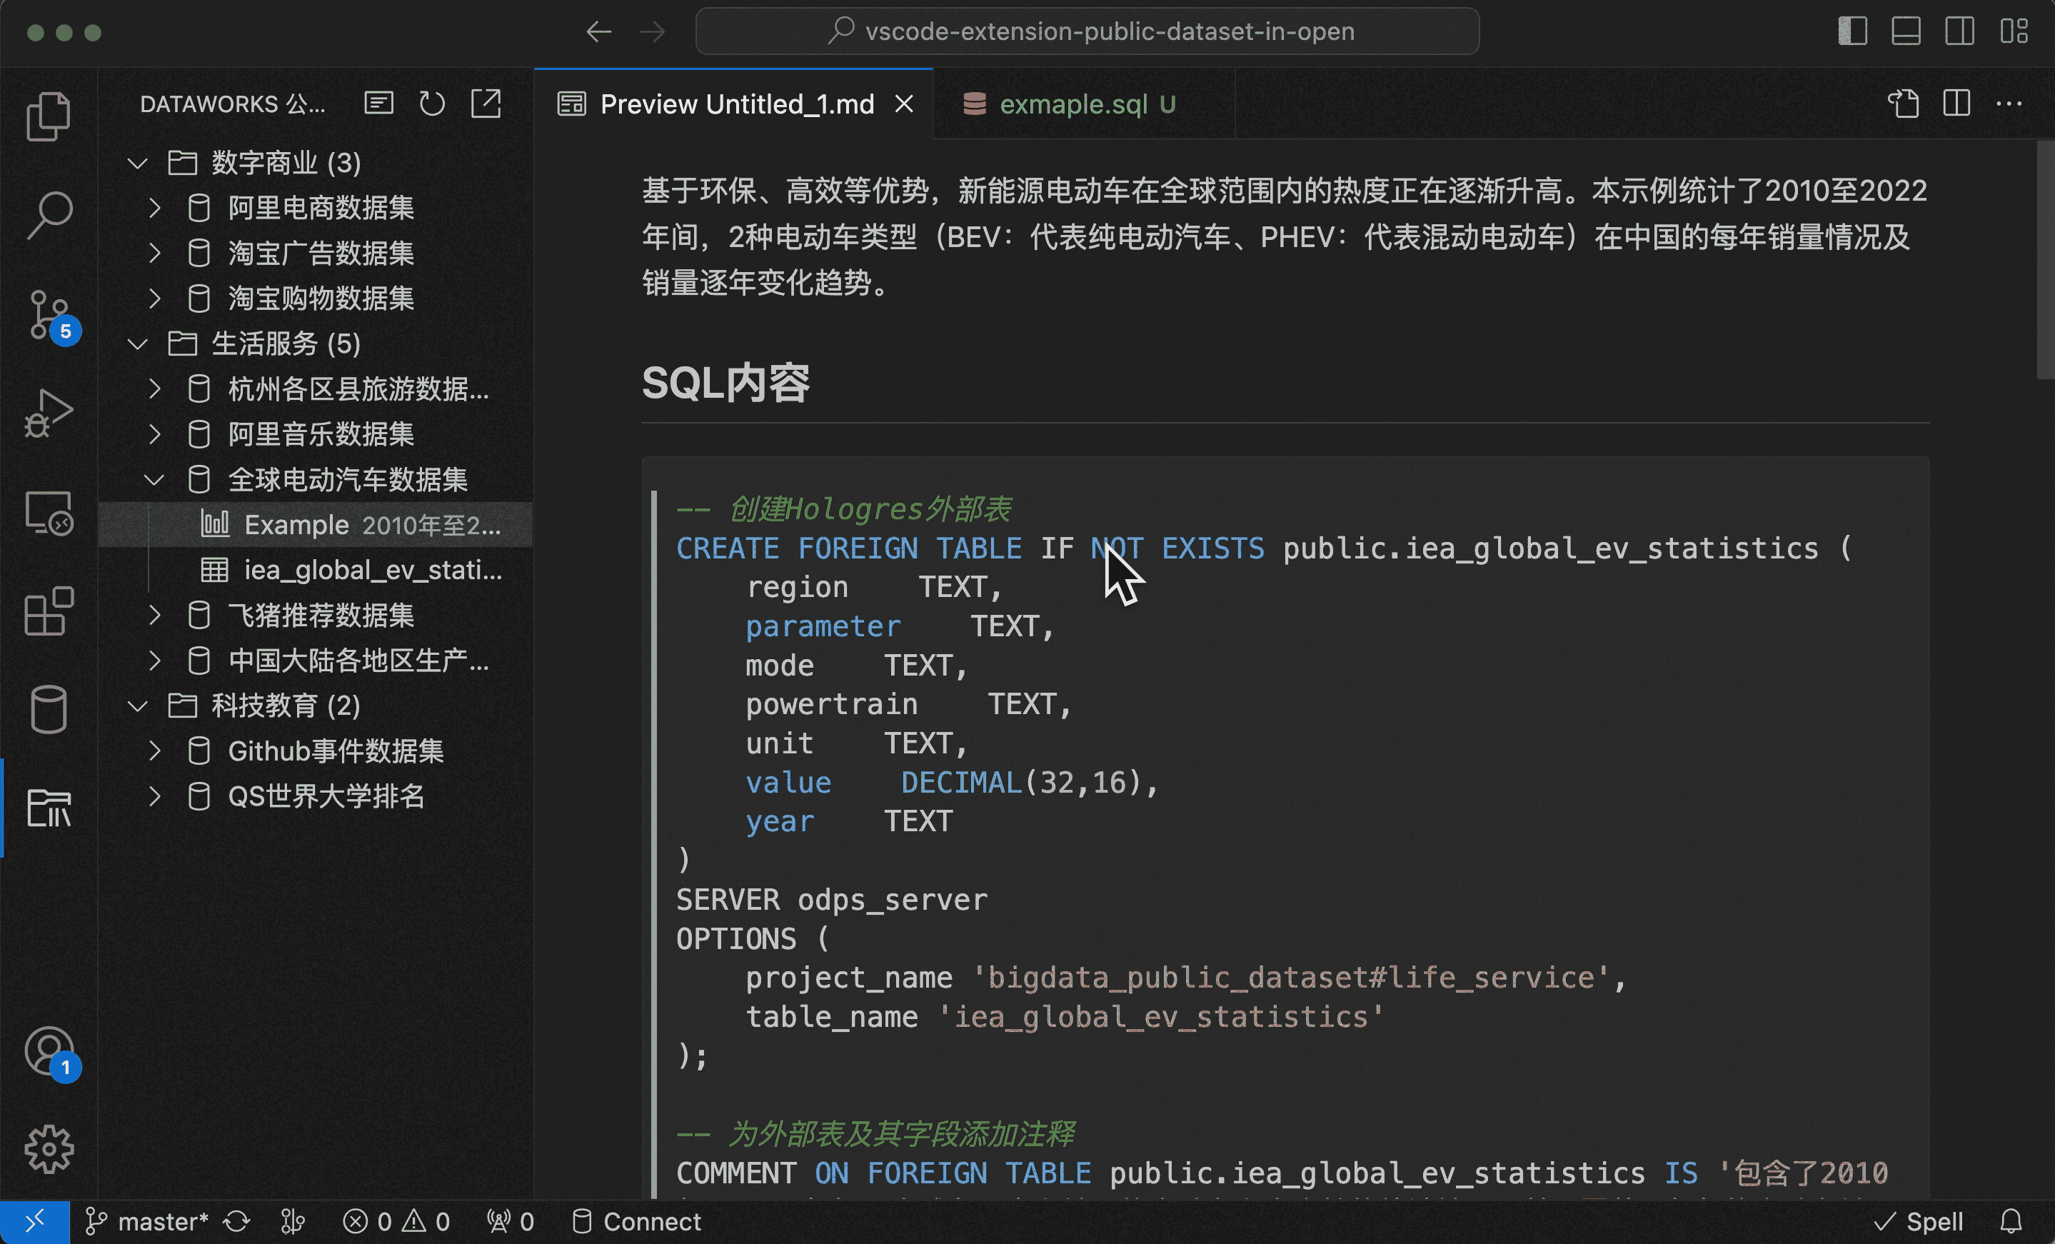Open the Accounts menu icon
This screenshot has height=1244, width=2055.
pos(49,1050)
